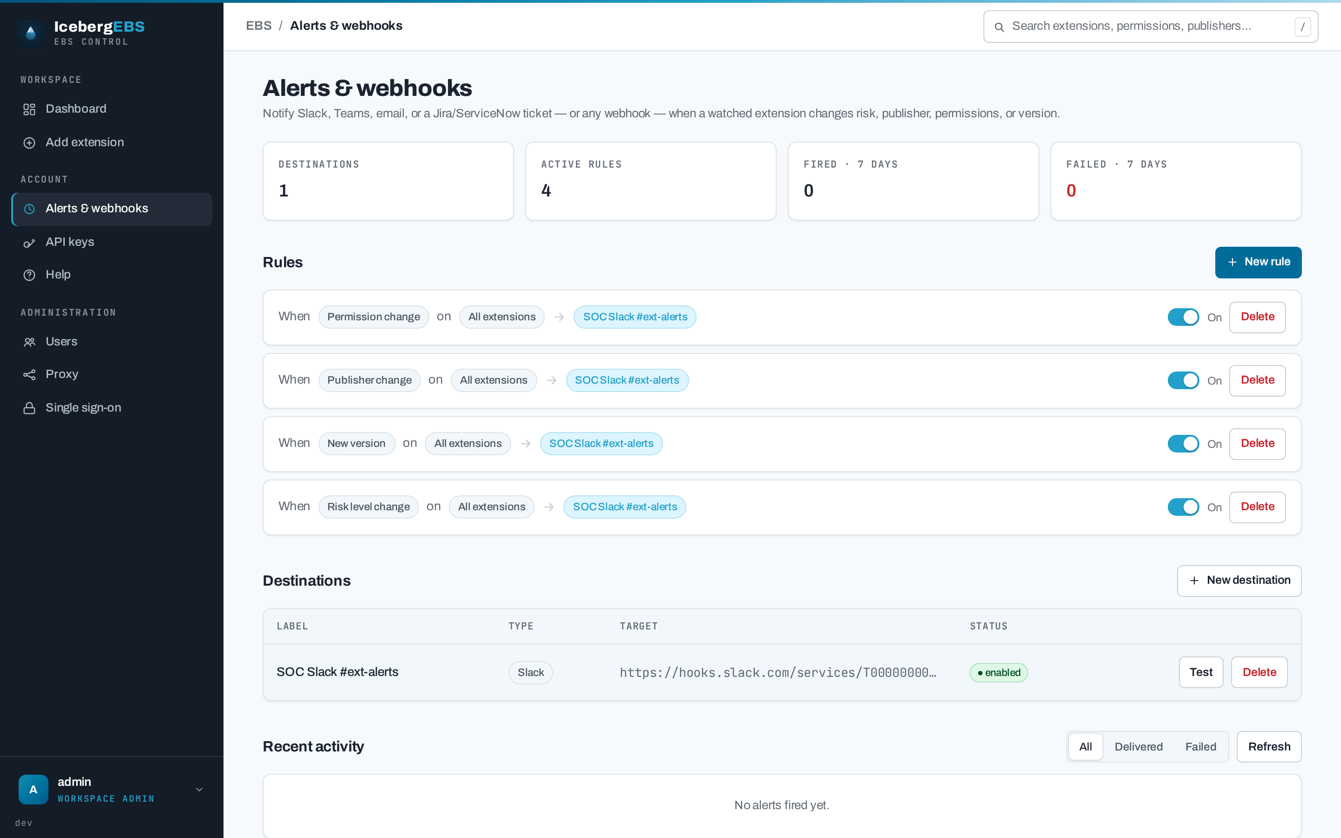Open API keys page
Screen dimensions: 1341x838
click(x=112, y=242)
